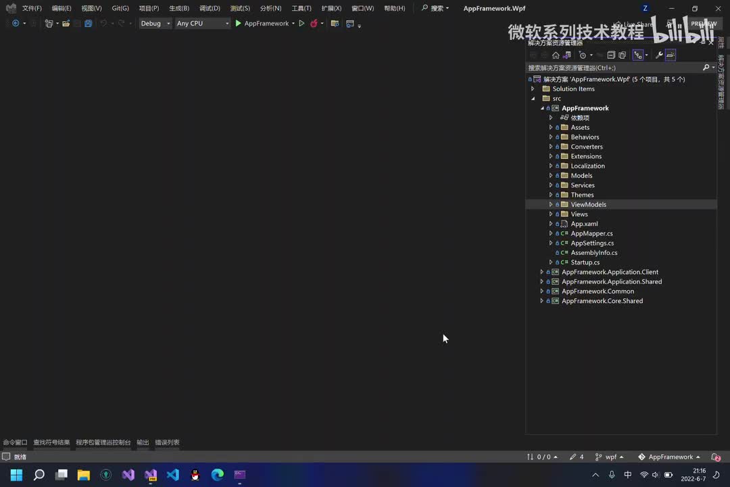
Task: Open the 查找符号结果 tab
Action: (51, 442)
